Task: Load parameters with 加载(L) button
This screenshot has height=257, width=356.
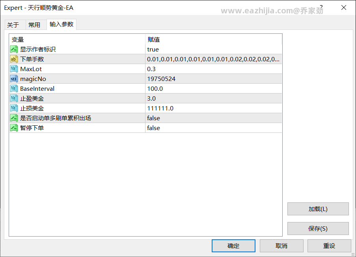Action: click(318, 209)
